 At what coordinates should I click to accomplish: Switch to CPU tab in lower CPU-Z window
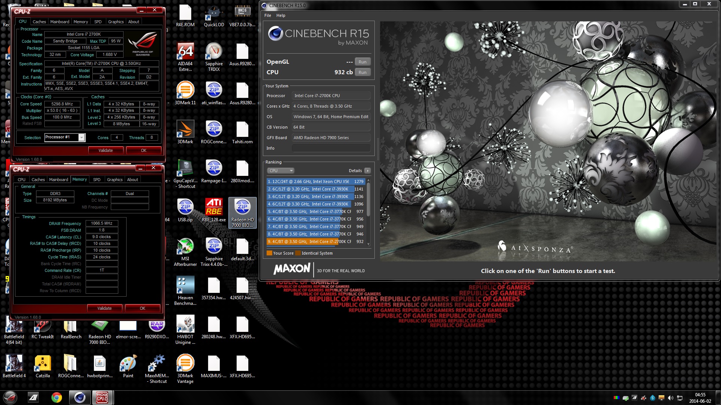click(x=22, y=180)
